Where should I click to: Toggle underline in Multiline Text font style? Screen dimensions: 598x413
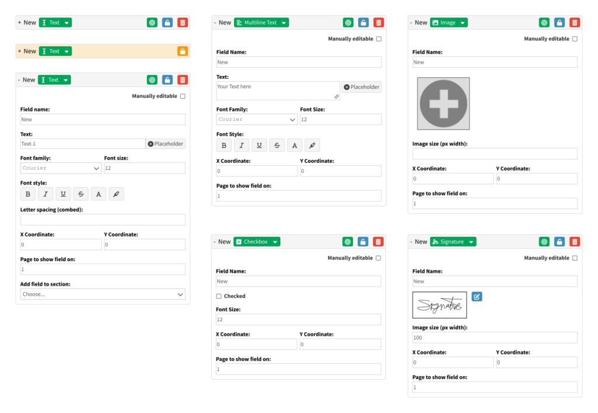[x=259, y=145]
